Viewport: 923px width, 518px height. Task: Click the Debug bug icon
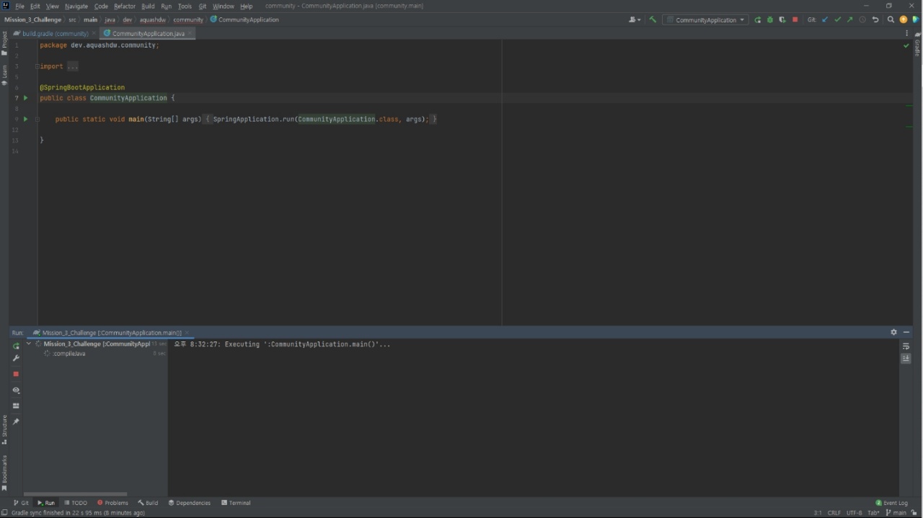coord(769,19)
